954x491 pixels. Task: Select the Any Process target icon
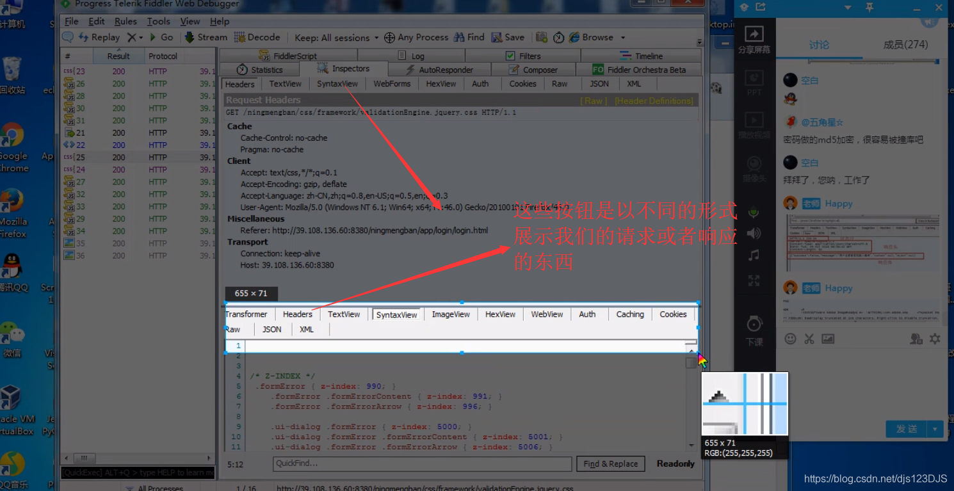click(x=389, y=38)
